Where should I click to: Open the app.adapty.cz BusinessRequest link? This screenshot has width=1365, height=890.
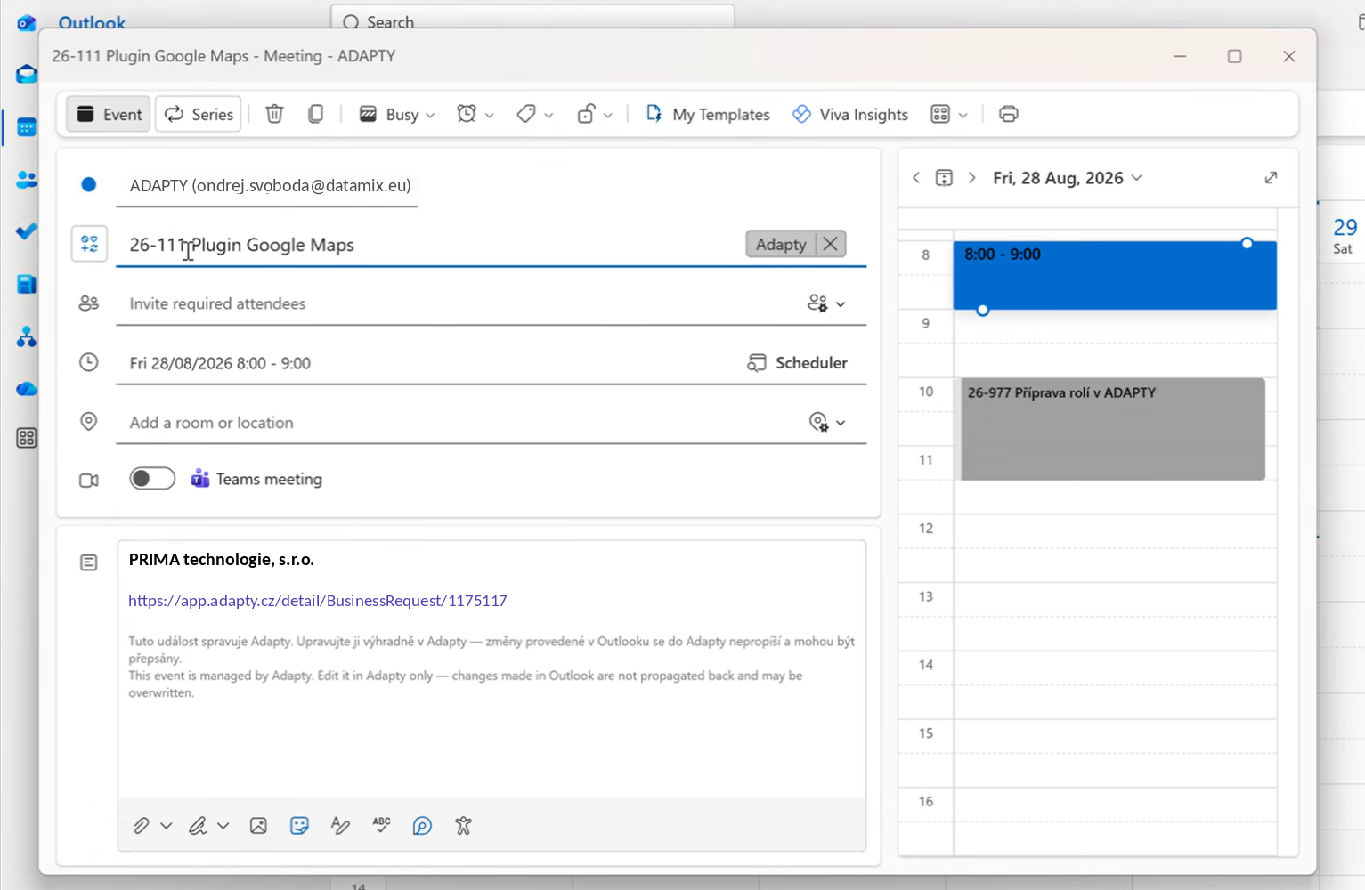pyautogui.click(x=318, y=601)
